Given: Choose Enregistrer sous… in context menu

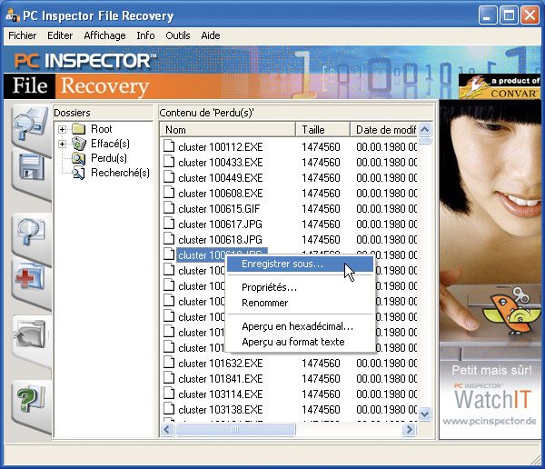Looking at the screenshot, I should pyautogui.click(x=301, y=264).
